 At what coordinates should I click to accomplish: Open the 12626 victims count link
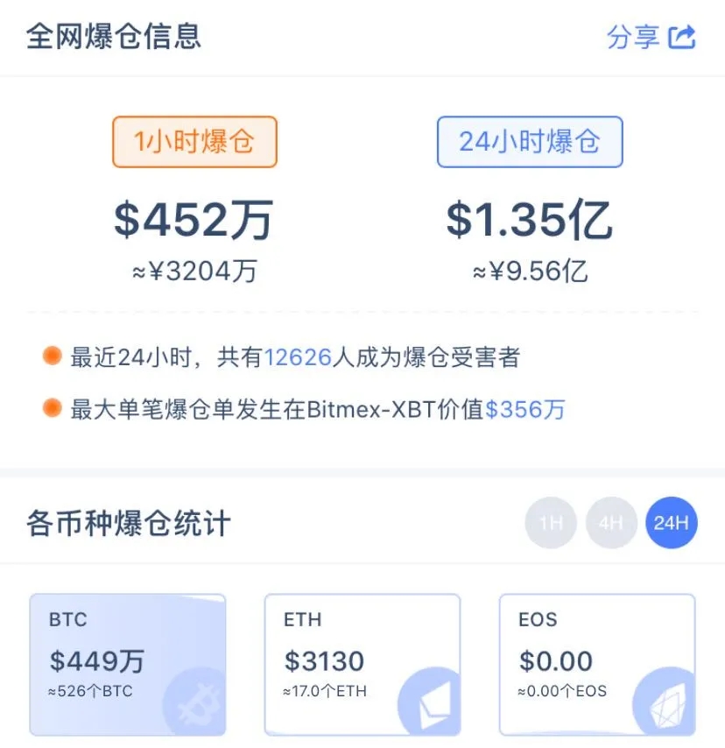(x=298, y=357)
